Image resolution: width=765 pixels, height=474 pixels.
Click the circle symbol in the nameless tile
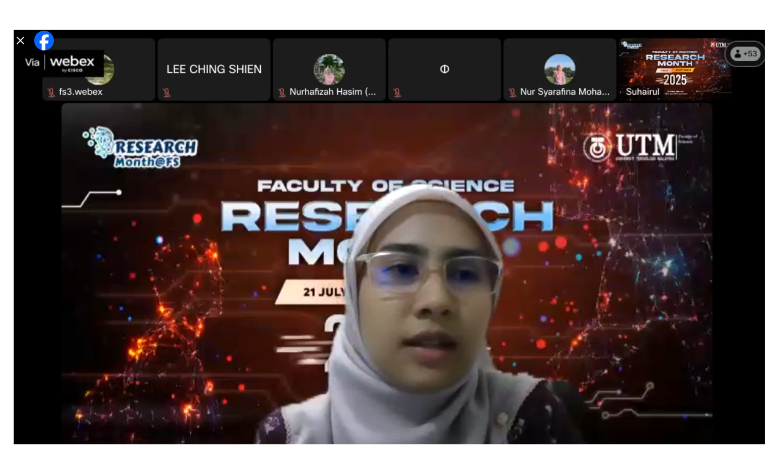point(444,69)
